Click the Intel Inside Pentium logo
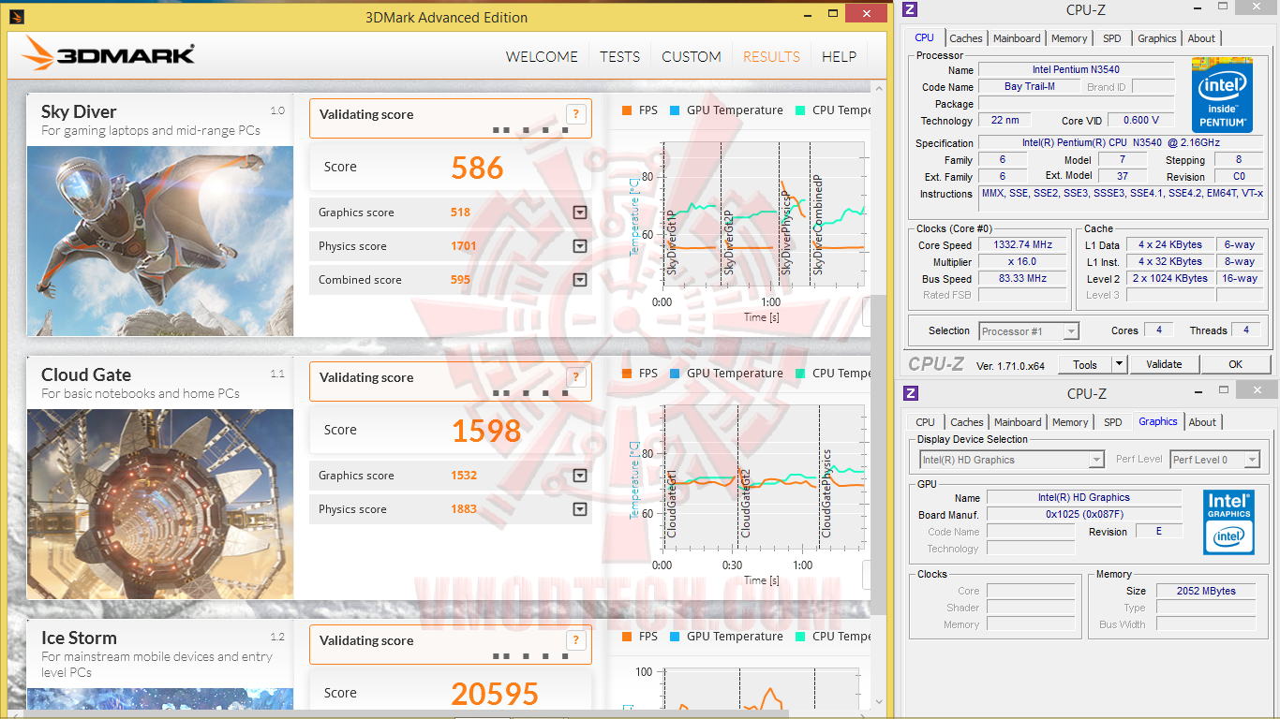The image size is (1280, 719). click(x=1224, y=95)
